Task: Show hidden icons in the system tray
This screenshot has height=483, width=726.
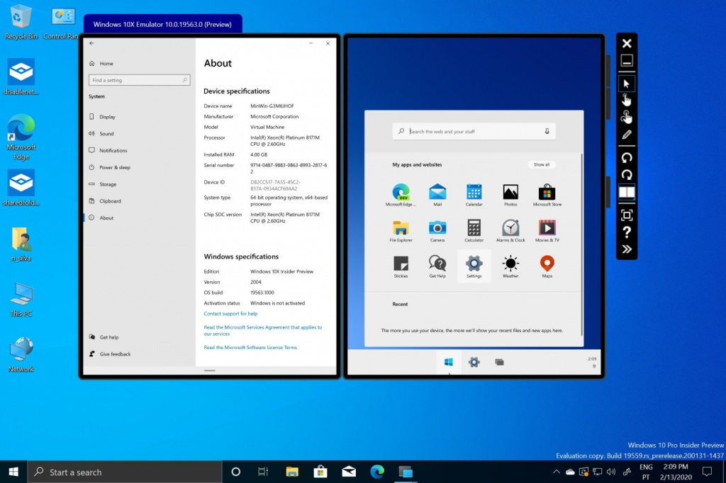Action: point(557,471)
